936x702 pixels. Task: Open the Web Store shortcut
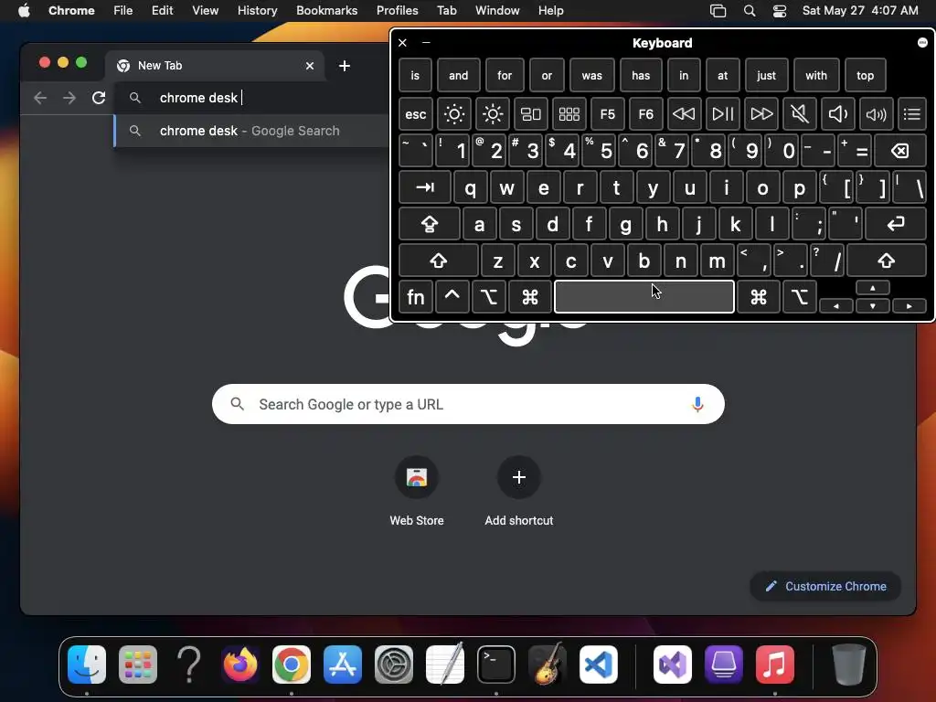(417, 492)
